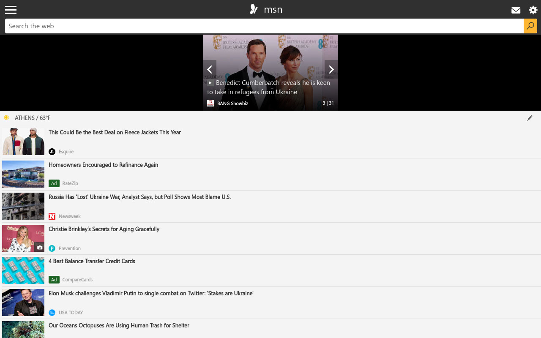Screen dimensions: 541x338
Task: Click the octopus reef thumbnail
Action: point(23,330)
